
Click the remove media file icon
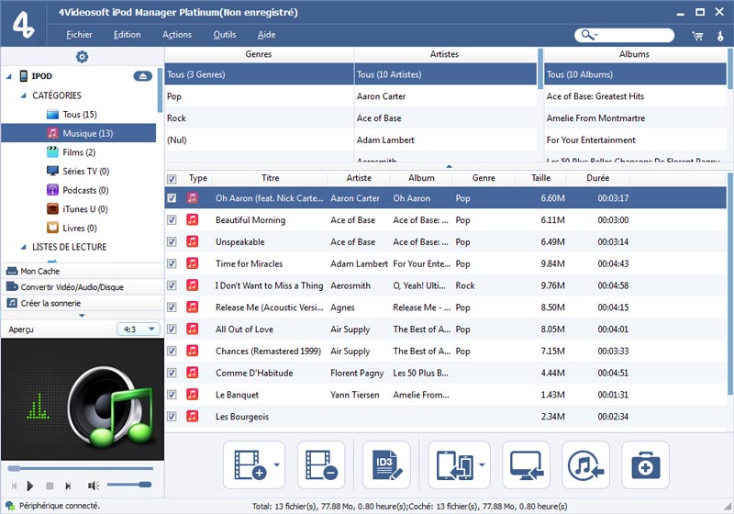pos(321,464)
